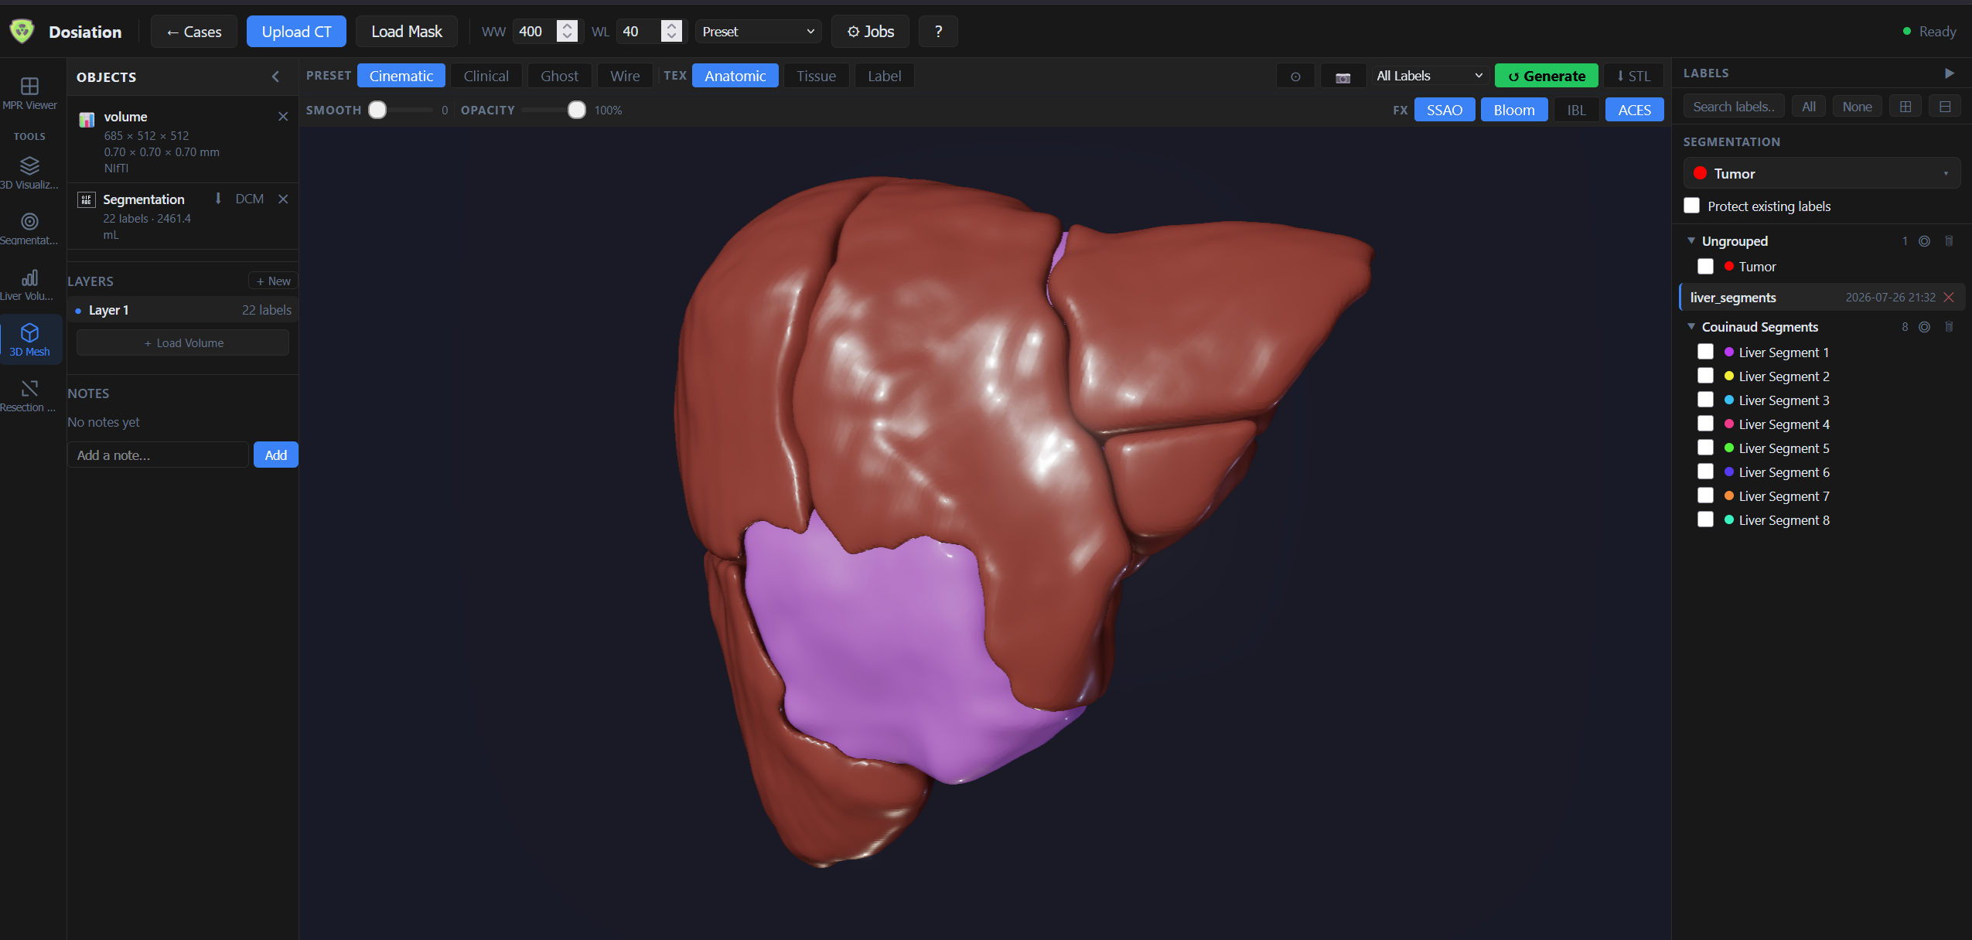This screenshot has height=940, width=1972.
Task: Take a screenshot with camera icon
Action: [x=1343, y=77]
